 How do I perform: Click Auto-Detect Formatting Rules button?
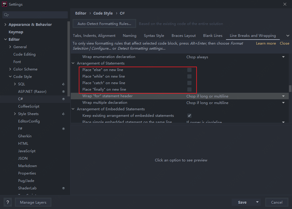104,23
